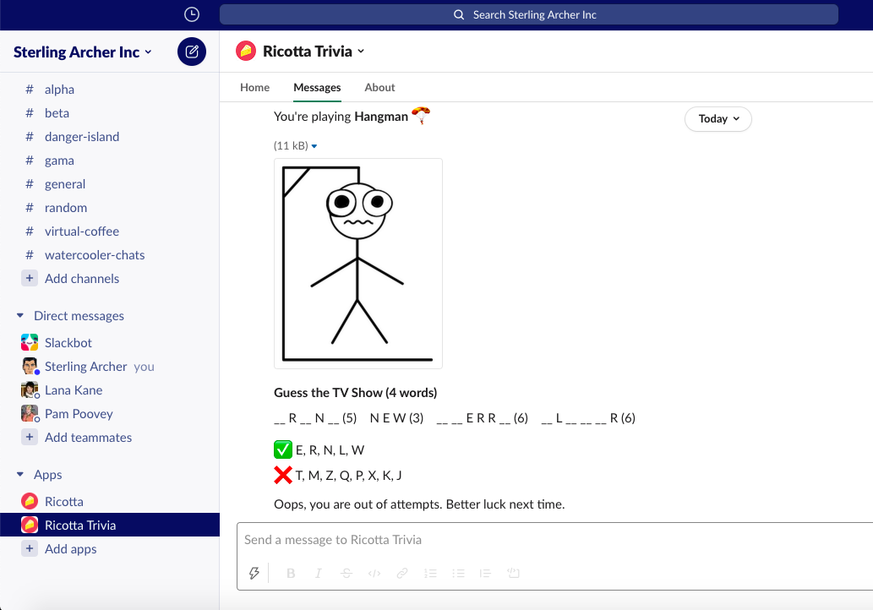873x610 pixels.
Task: Toggle bold formatting
Action: [x=291, y=573]
